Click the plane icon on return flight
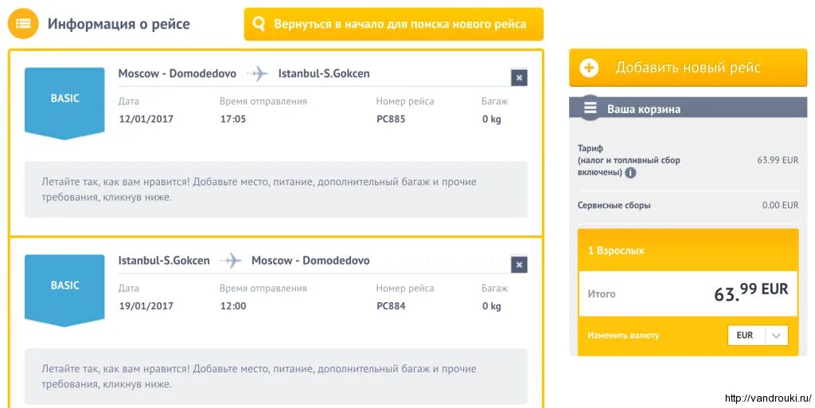This screenshot has height=408, width=815. coord(231,261)
